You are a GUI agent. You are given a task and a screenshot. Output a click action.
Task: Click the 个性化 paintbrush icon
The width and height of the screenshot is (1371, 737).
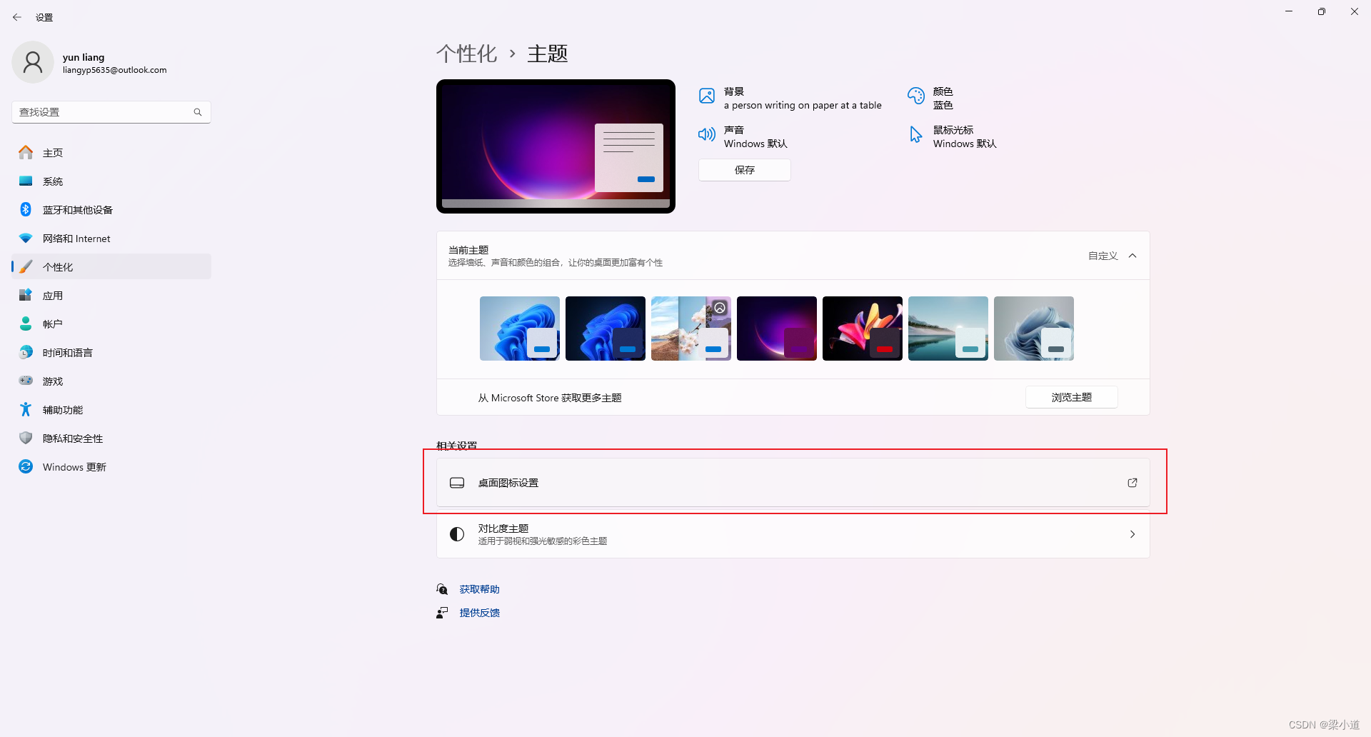click(x=26, y=266)
